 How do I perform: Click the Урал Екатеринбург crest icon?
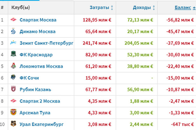13,123
